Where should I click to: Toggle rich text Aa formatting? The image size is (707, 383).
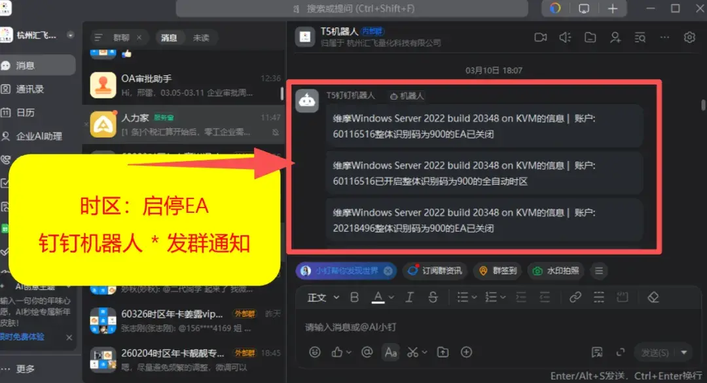click(390, 352)
